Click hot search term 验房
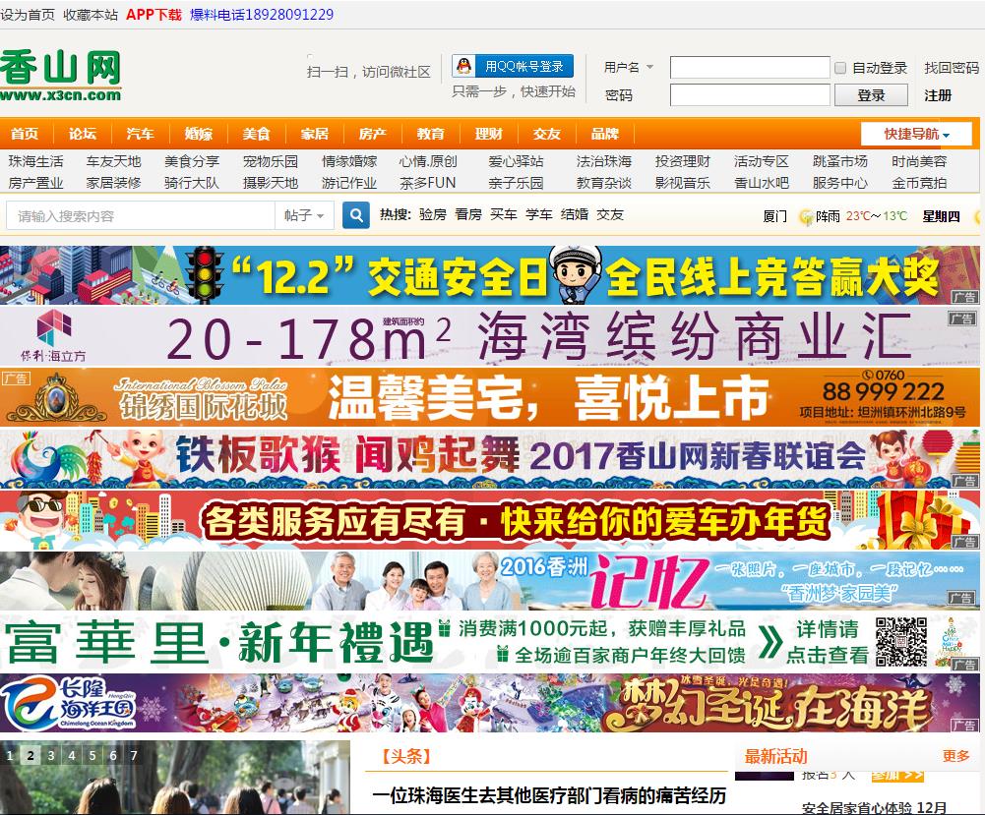The image size is (985, 815). [433, 214]
